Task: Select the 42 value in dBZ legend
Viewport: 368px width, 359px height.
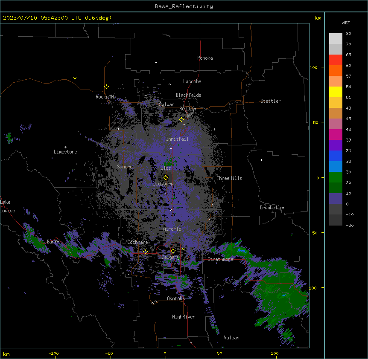Action: (348, 129)
